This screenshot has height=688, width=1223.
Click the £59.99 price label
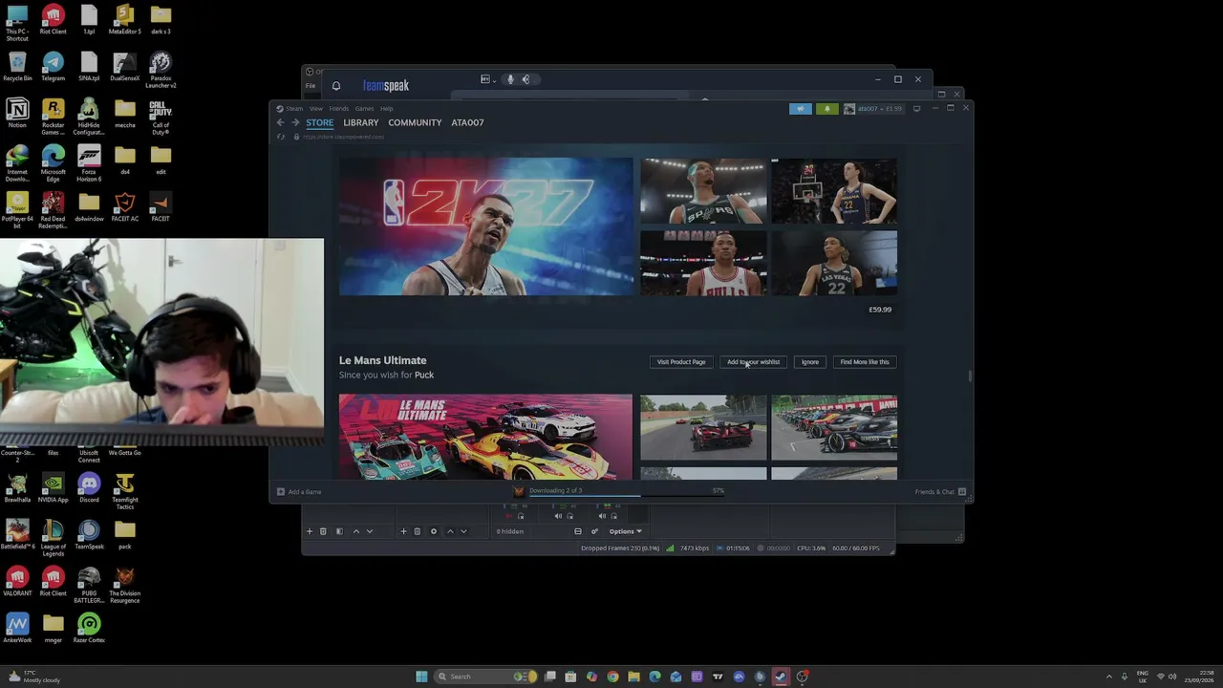point(880,310)
